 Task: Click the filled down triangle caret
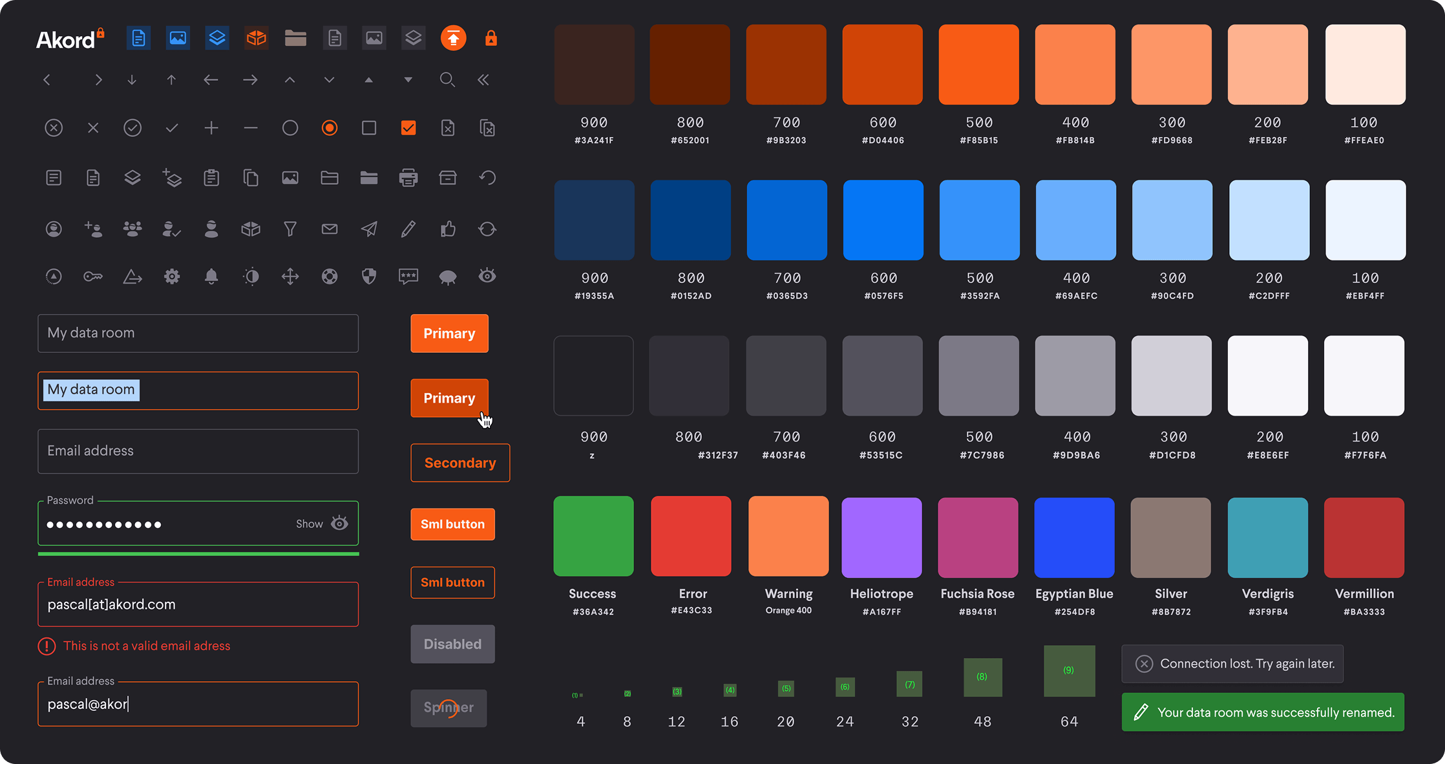click(408, 80)
